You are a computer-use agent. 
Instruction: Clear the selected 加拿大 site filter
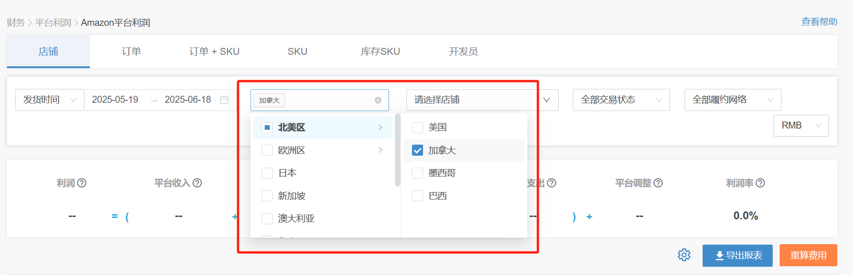point(378,100)
